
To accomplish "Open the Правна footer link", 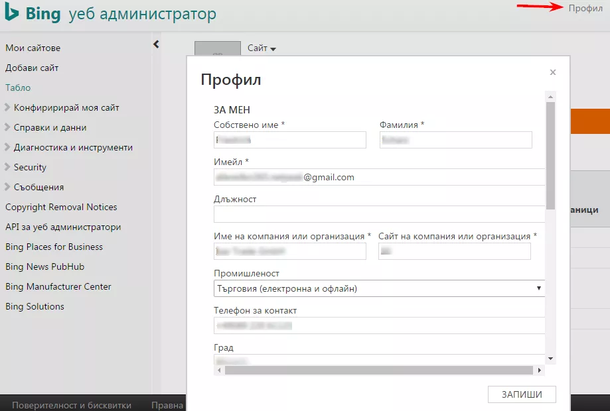I will click(x=167, y=405).
